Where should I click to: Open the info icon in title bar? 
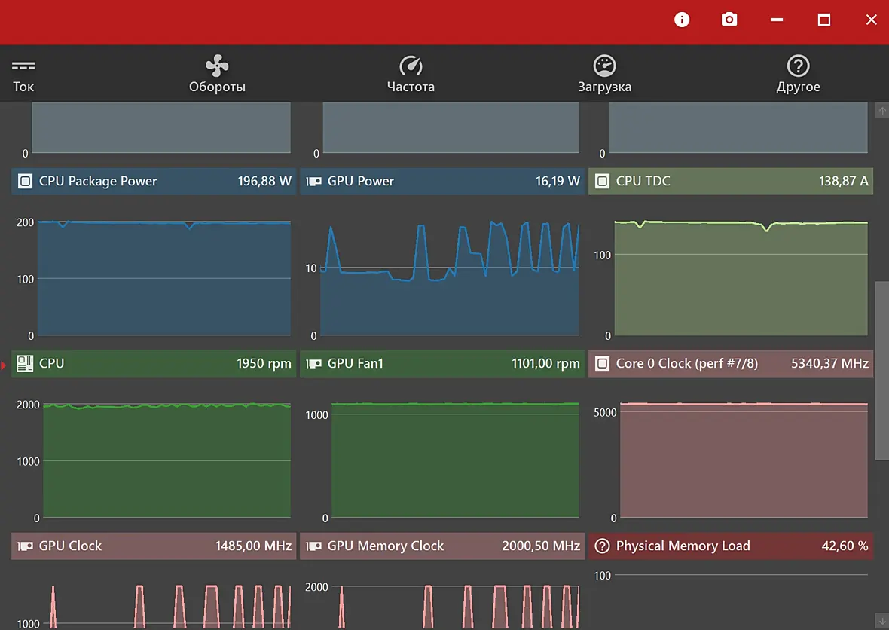[682, 20]
